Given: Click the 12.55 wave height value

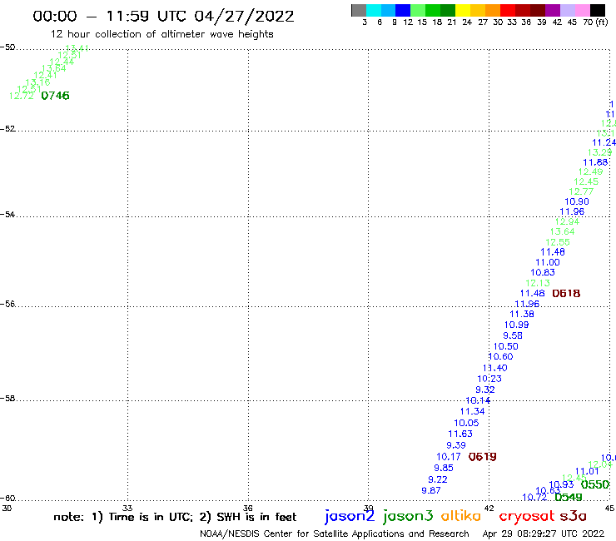Looking at the screenshot, I should 558,242.
